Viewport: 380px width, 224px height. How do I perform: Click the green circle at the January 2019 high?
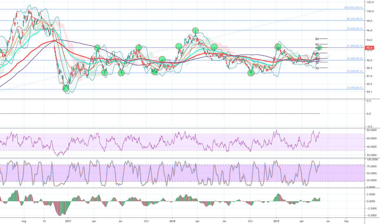(x=278, y=47)
